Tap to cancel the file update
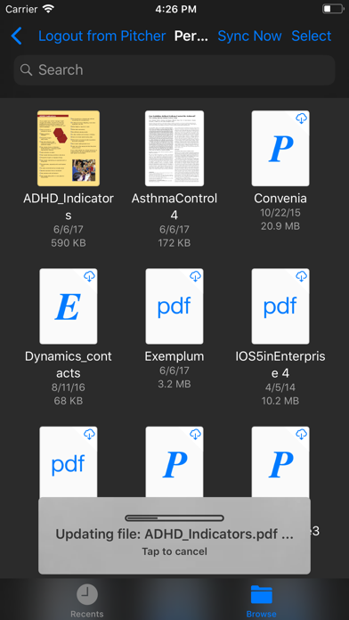Image resolution: width=349 pixels, height=620 pixels. coord(174,551)
